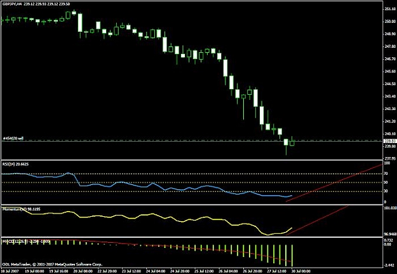
Task: Click the 26 Jul 04:00 time label
Action: [x=230, y=271]
